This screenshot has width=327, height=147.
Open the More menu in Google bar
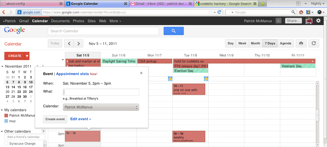pyautogui.click(x=115, y=21)
